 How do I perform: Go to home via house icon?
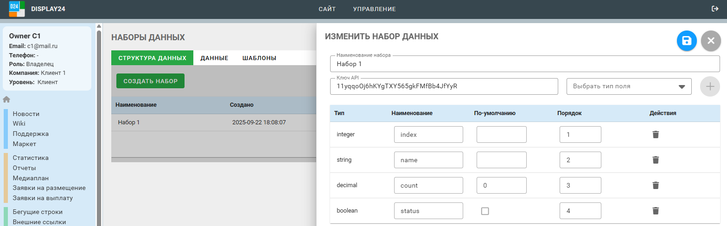tap(6, 99)
